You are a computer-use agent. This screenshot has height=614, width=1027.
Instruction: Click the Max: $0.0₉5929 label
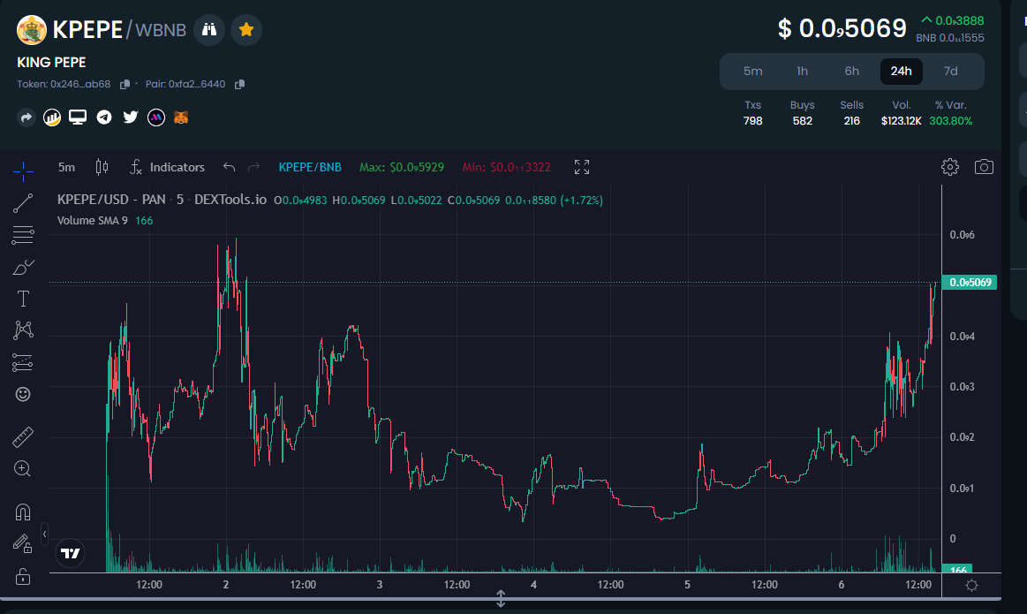(x=402, y=167)
